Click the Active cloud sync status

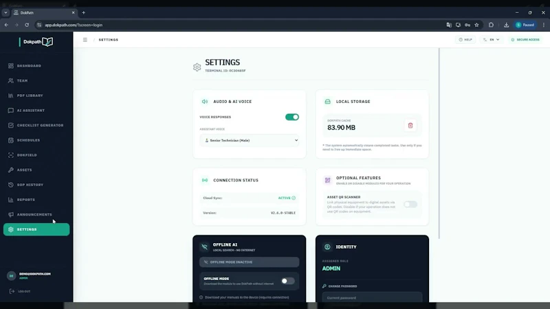pyautogui.click(x=287, y=198)
